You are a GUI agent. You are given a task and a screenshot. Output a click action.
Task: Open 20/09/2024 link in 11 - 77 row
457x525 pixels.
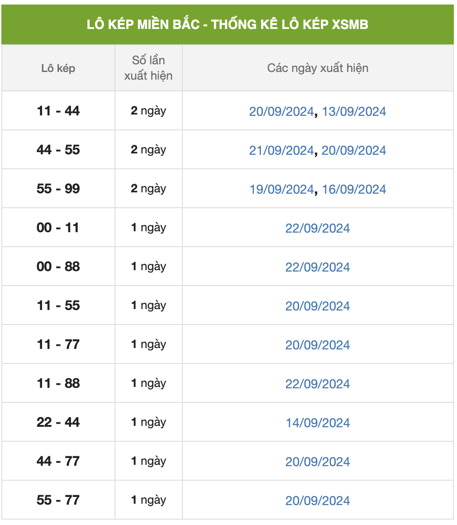tap(318, 345)
